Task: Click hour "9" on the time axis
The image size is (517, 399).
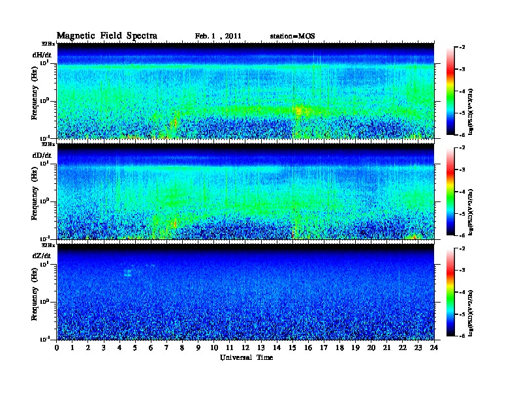Action: 198,347
